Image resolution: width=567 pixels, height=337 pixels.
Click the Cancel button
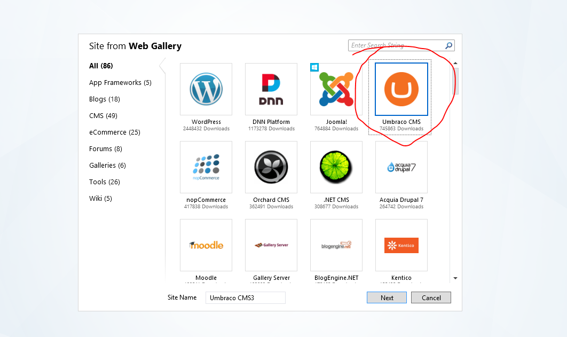(431, 297)
